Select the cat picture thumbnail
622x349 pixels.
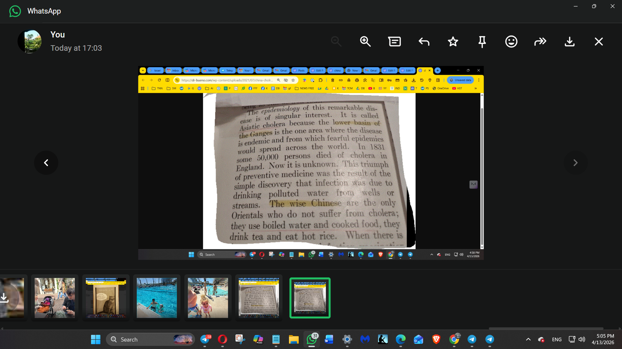[106, 298]
